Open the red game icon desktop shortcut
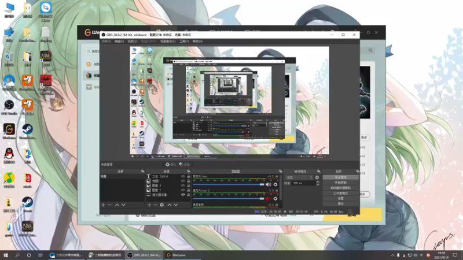Viewport: 463px width, 260px height. 46,83
